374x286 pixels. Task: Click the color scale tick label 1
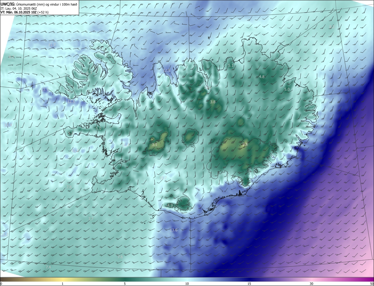point(63,284)
